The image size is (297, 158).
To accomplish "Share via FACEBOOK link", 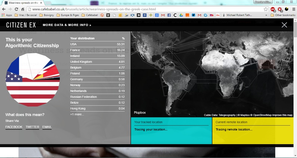I will click(x=14, y=127).
